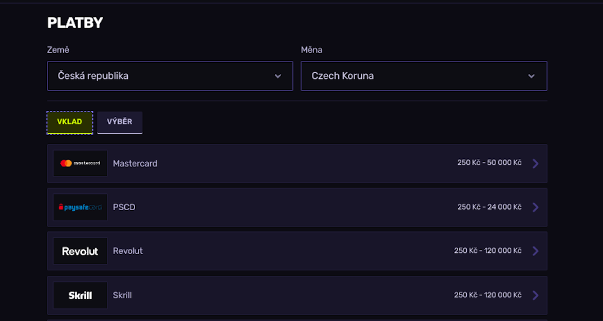The width and height of the screenshot is (603, 321).
Task: Select the Skrill logo tile
Action: [80, 295]
